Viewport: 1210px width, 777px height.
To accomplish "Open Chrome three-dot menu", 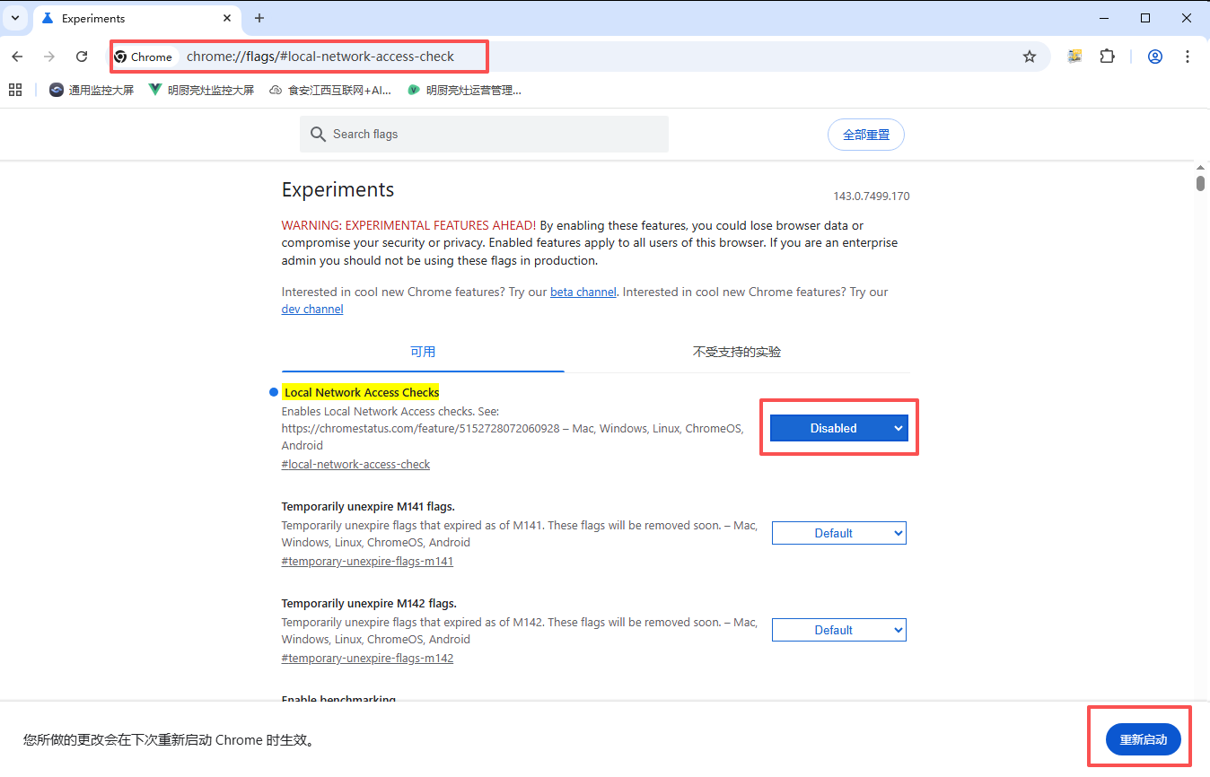I will point(1188,57).
